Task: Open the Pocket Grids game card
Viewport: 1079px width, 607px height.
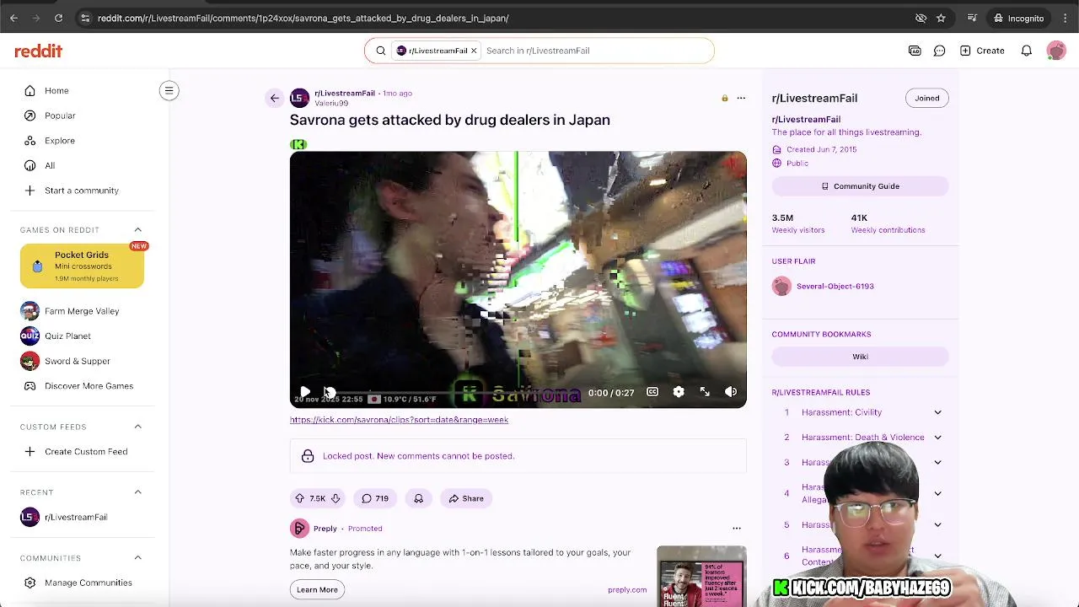Action: click(82, 266)
